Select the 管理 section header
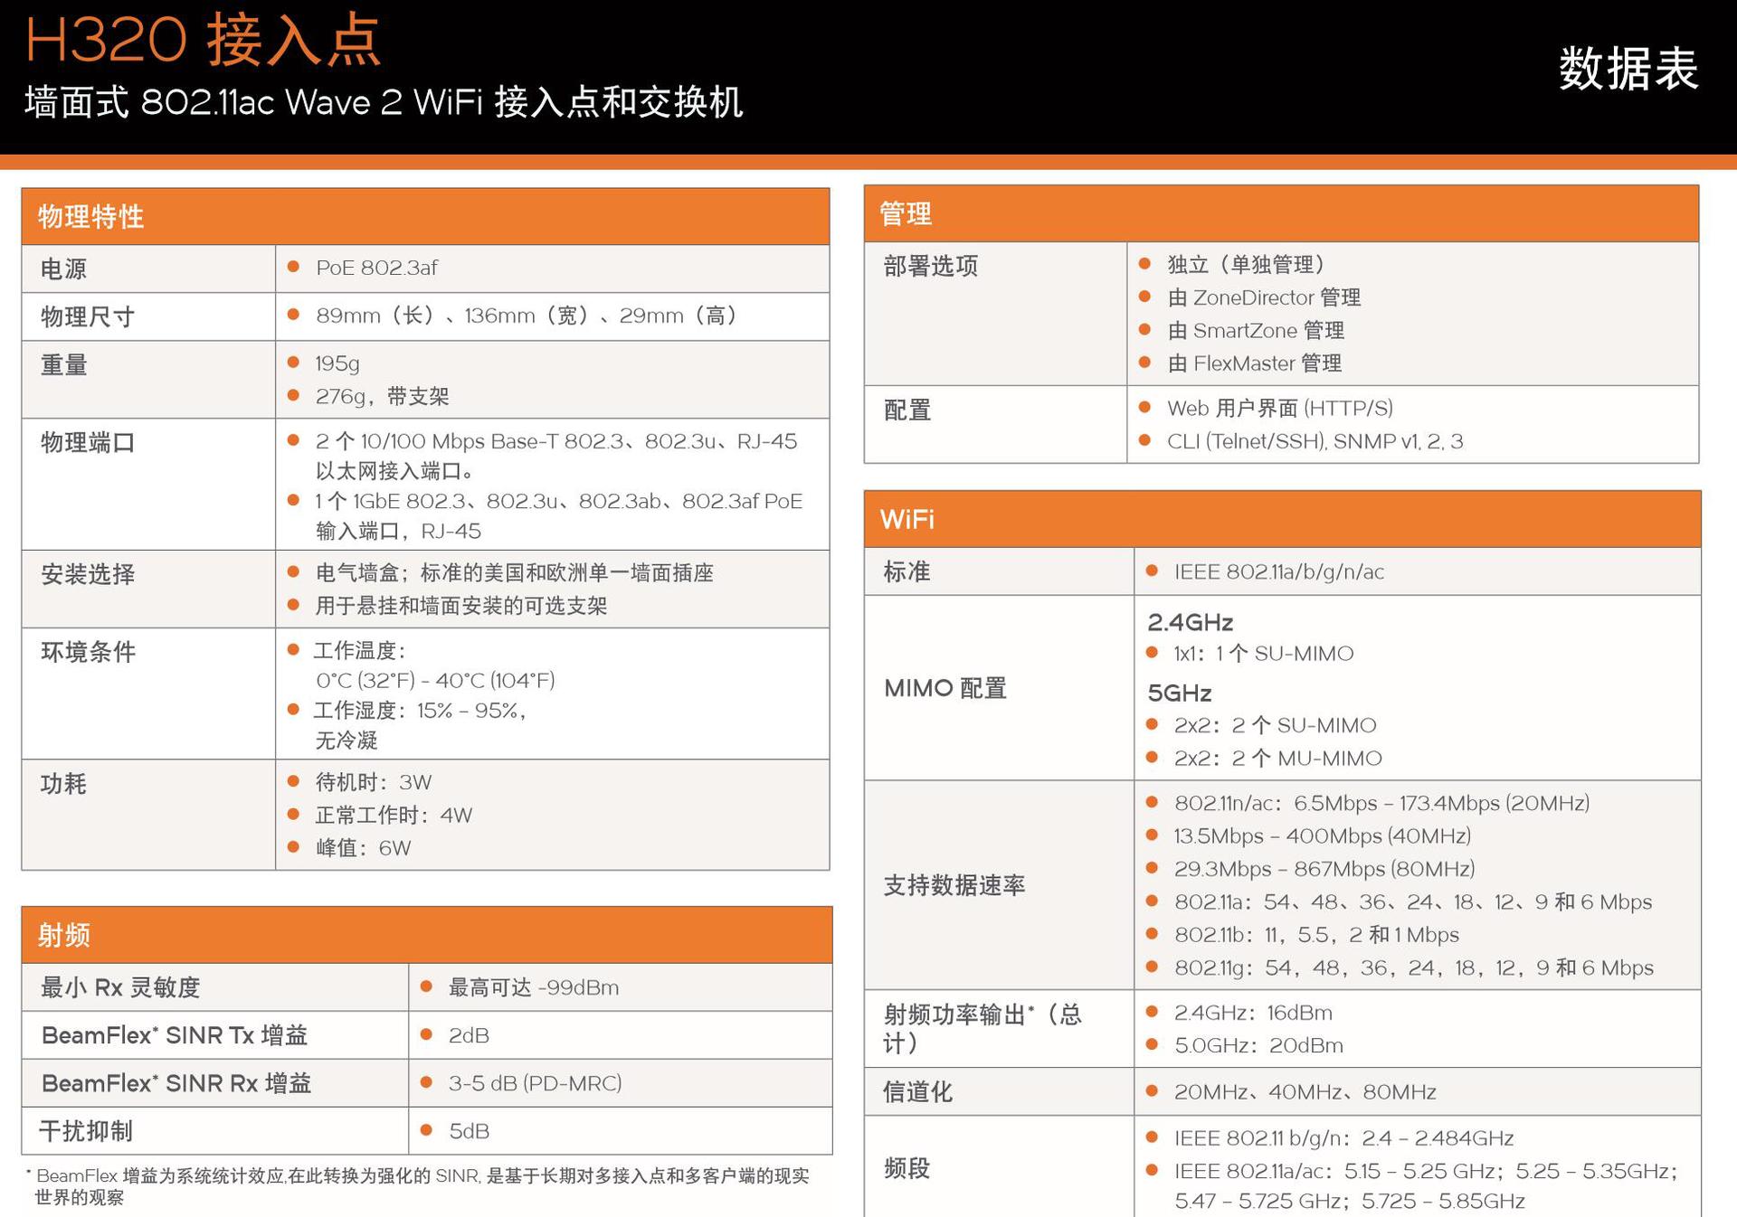Screen dimensions: 1737x1217 click(906, 214)
